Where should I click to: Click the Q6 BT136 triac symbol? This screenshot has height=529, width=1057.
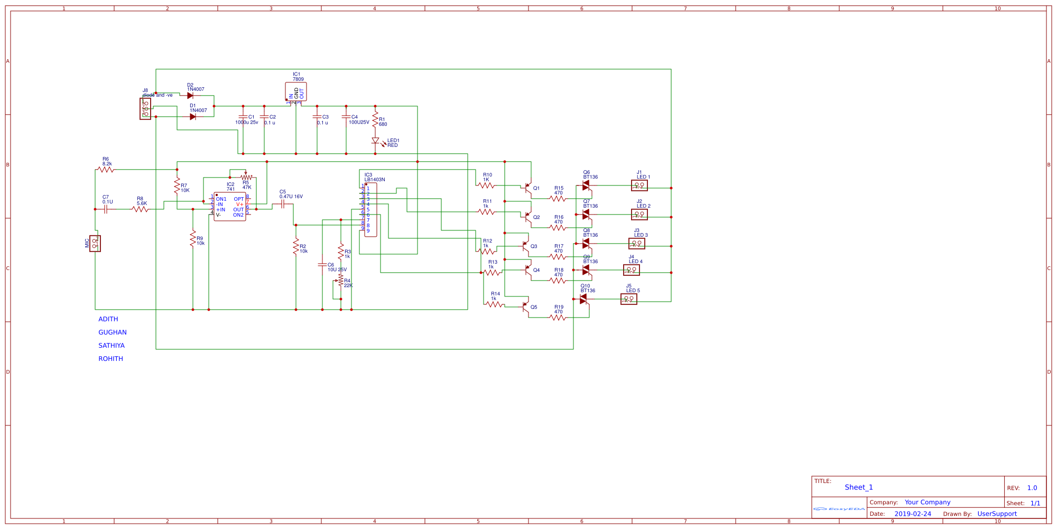pyautogui.click(x=586, y=185)
